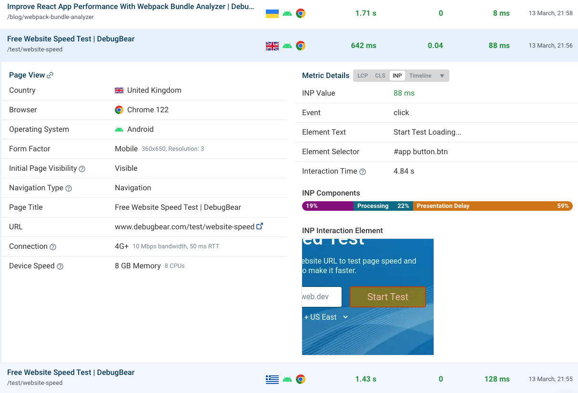578x393 pixels.
Task: Click Start Test button in screenshot
Action: tap(387, 297)
